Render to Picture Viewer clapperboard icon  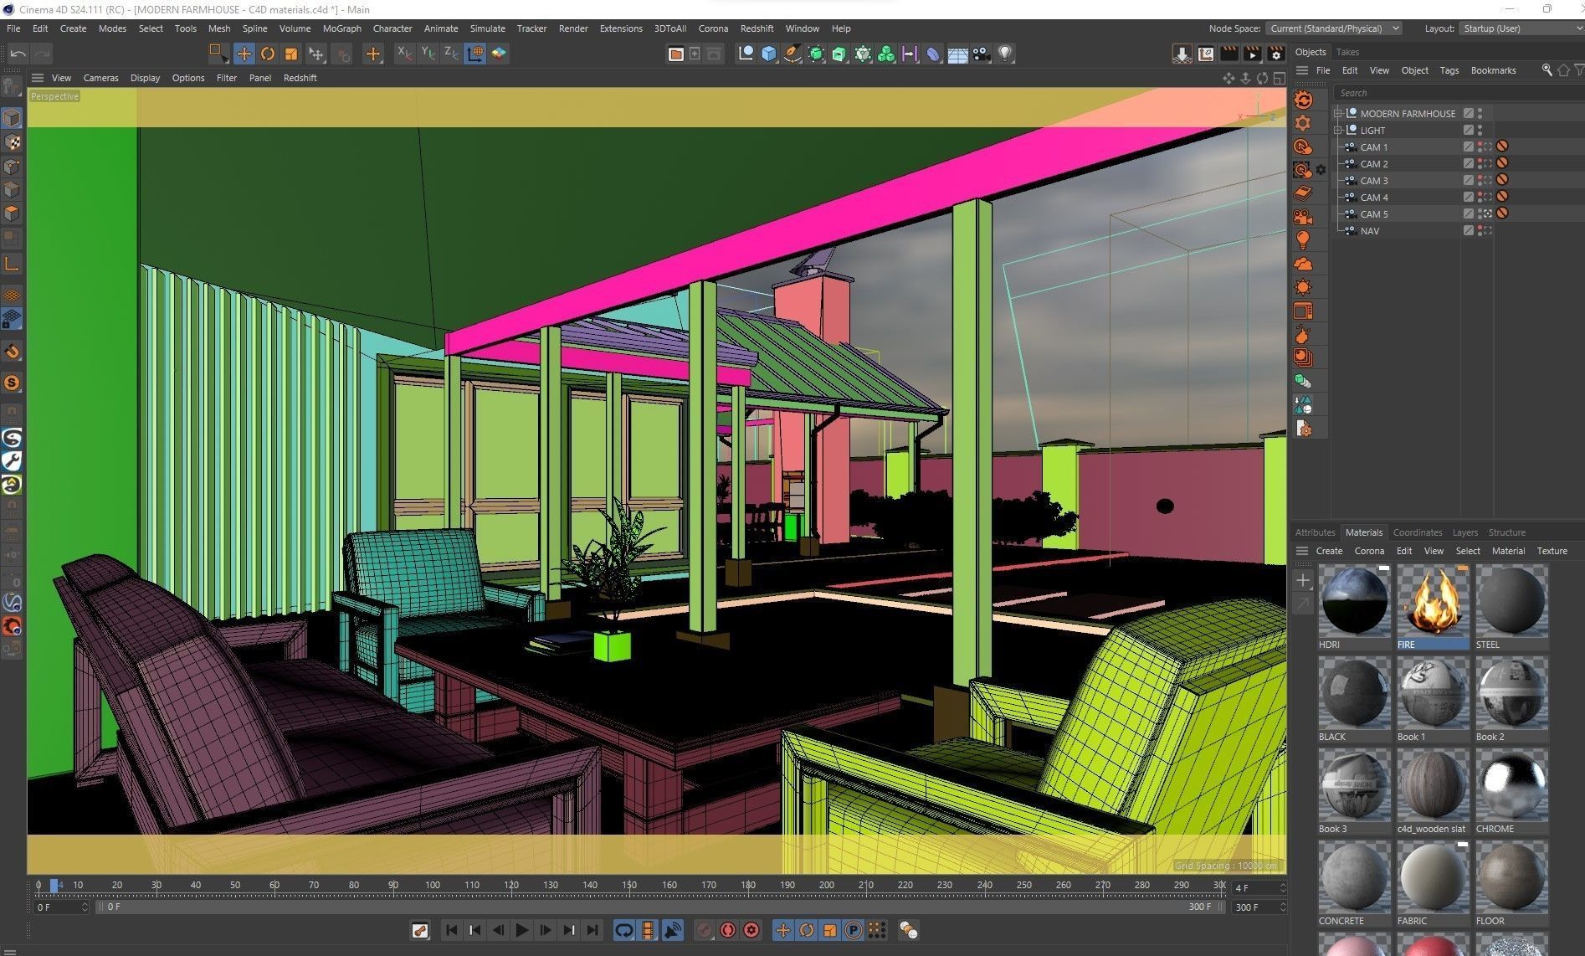tap(1253, 54)
